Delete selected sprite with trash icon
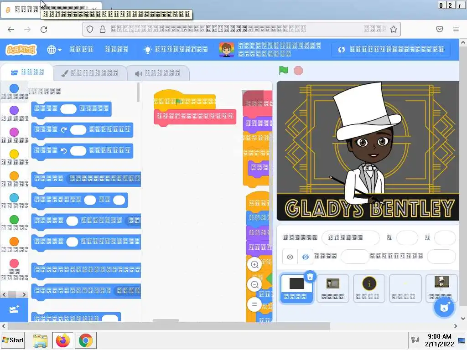 point(310,278)
